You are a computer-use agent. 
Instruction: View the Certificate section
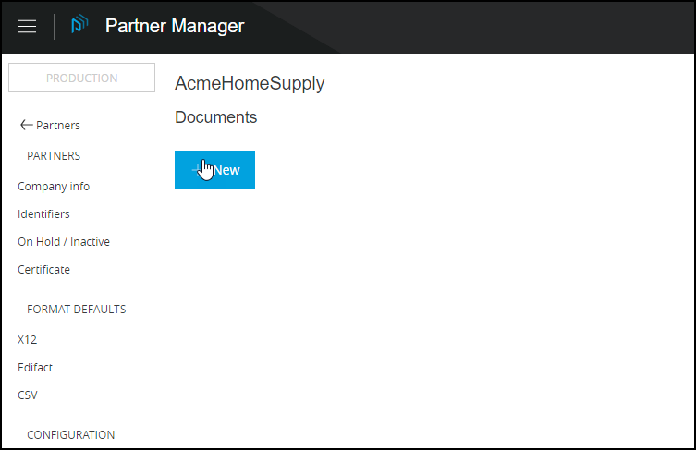[43, 270]
